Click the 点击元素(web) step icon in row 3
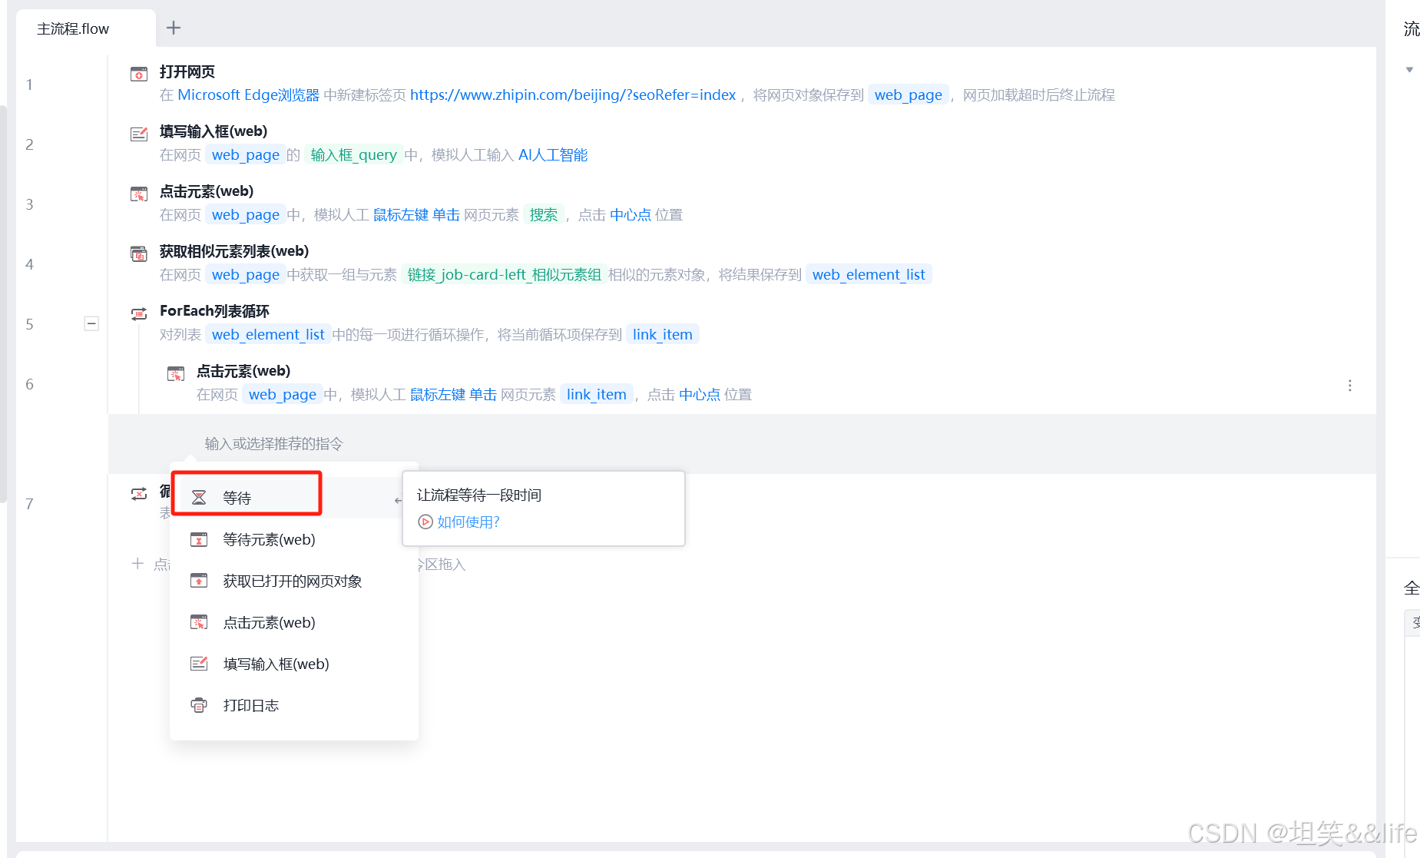 [x=139, y=194]
